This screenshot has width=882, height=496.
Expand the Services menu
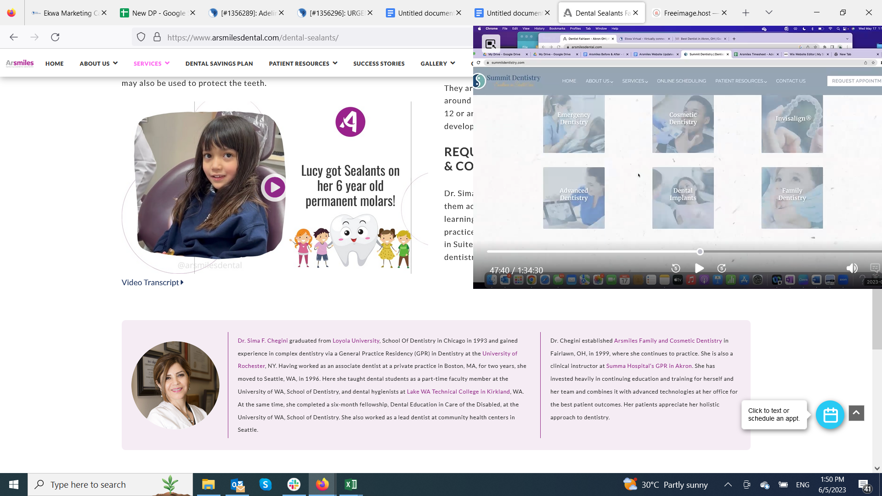tap(151, 63)
